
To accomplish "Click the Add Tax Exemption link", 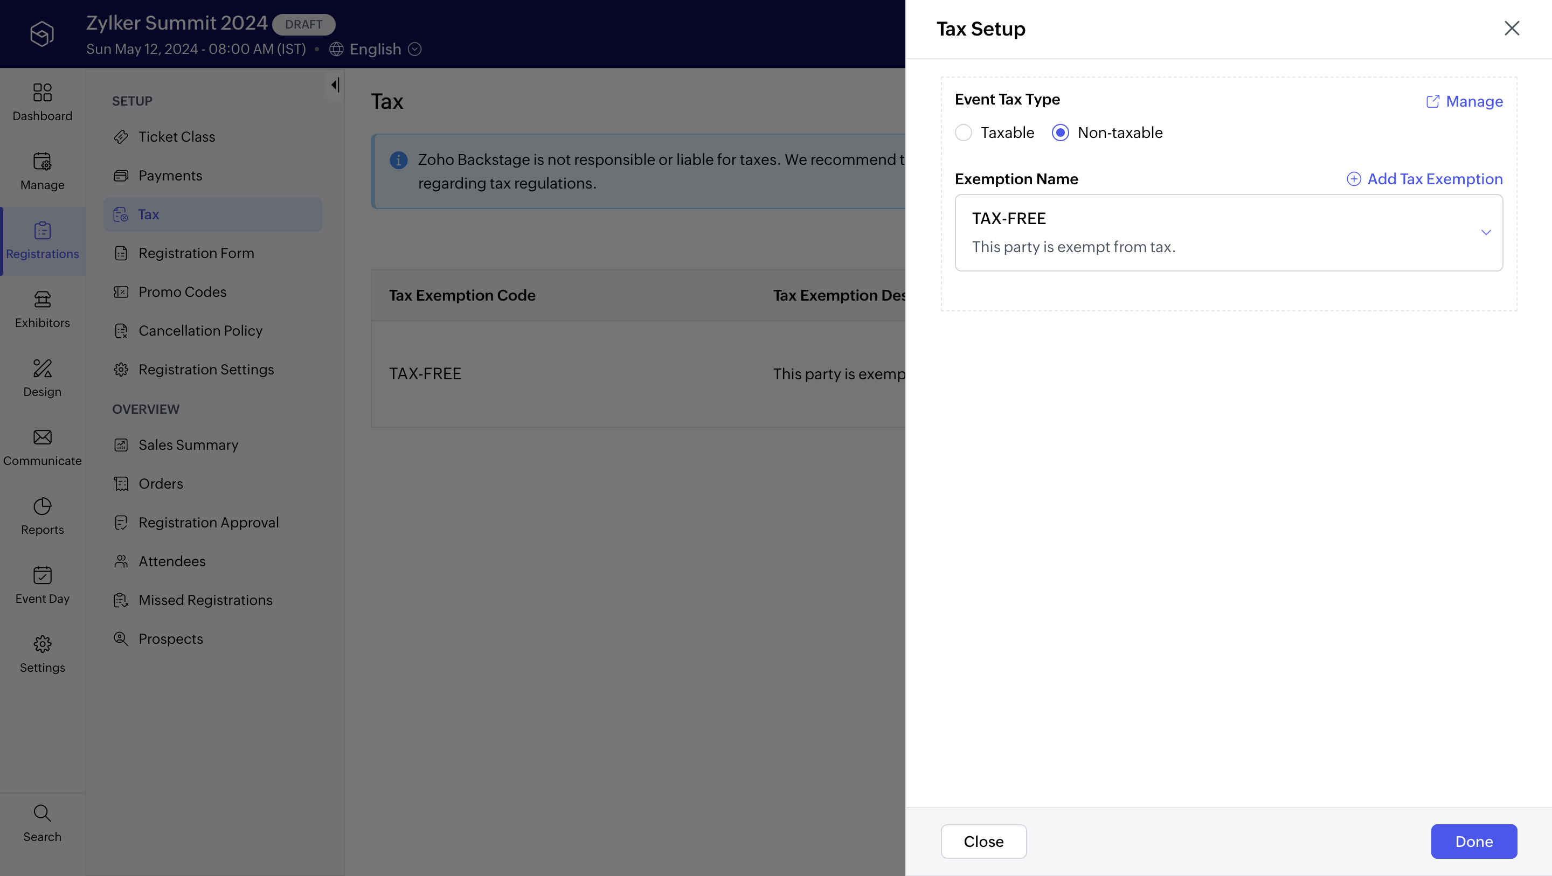I will [1425, 179].
